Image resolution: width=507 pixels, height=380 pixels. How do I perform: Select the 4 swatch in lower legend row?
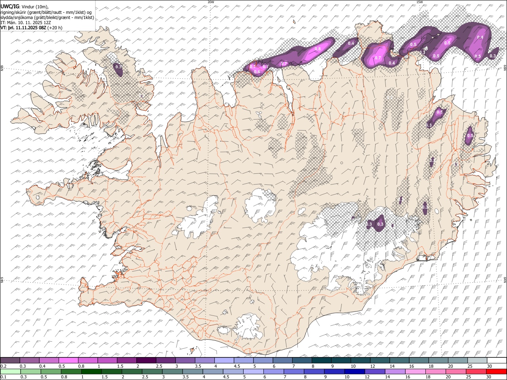[213, 371]
